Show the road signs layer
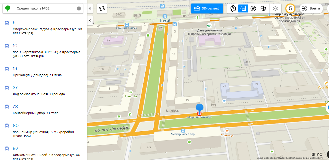The image size is (329, 160). [x=263, y=8]
